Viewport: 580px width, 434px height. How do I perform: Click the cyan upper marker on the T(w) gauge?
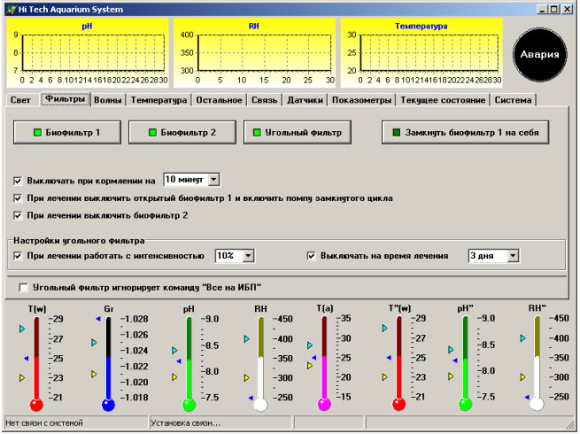coord(23,328)
